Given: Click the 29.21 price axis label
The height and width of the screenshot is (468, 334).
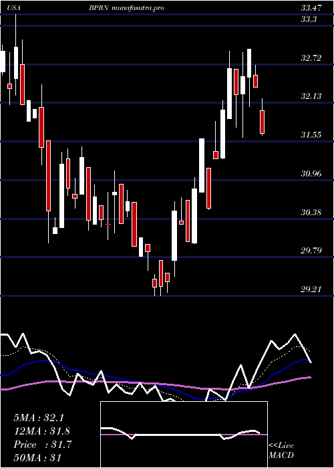Looking at the screenshot, I should tap(311, 289).
